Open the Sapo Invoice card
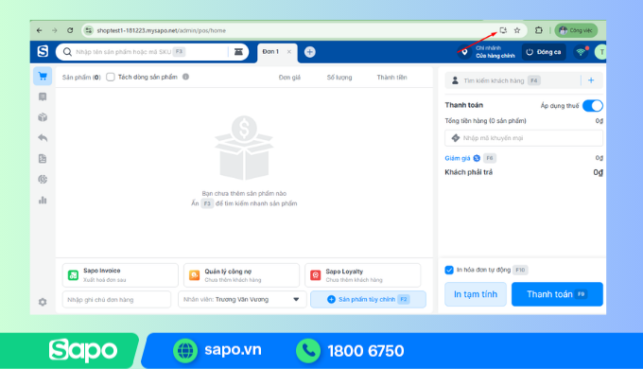Image resolution: width=643 pixels, height=369 pixels. 120,275
